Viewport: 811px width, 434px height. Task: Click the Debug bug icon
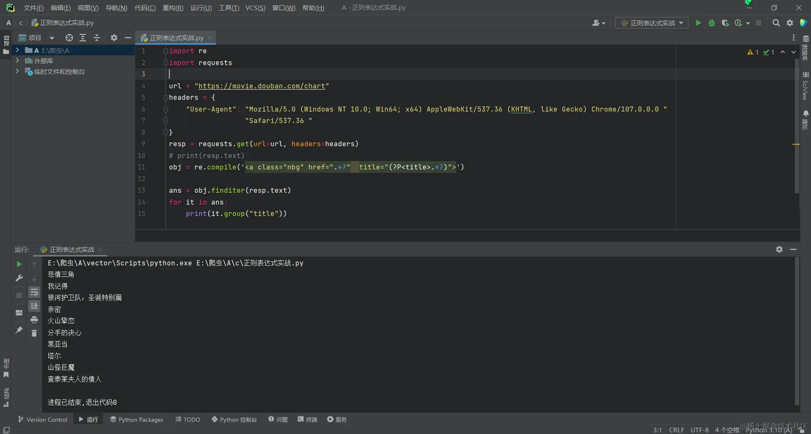pyautogui.click(x=712, y=23)
